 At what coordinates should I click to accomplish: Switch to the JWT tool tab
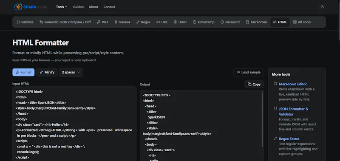pyautogui.click(x=102, y=22)
